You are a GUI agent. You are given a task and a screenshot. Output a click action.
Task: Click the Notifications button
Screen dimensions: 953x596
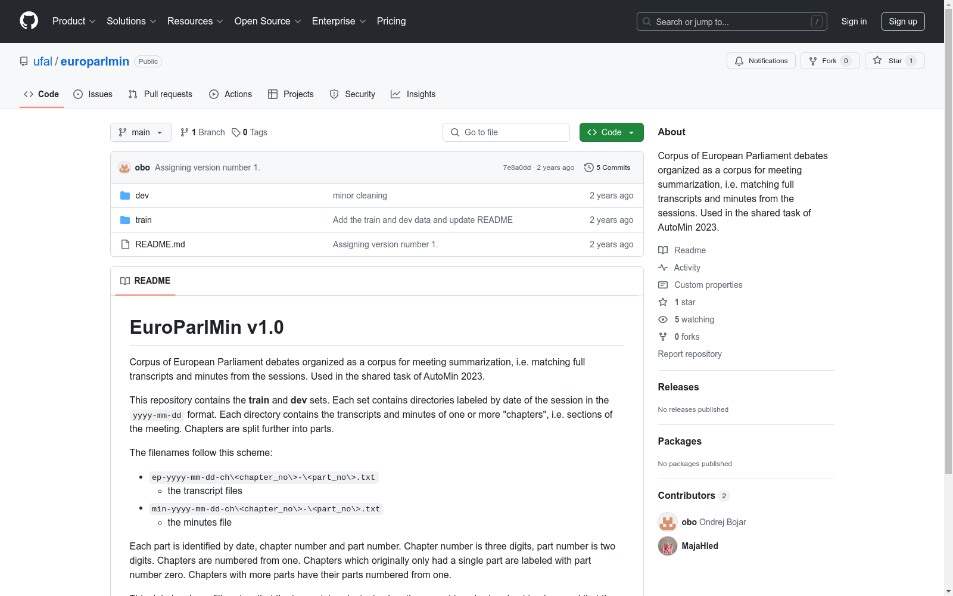[761, 61]
